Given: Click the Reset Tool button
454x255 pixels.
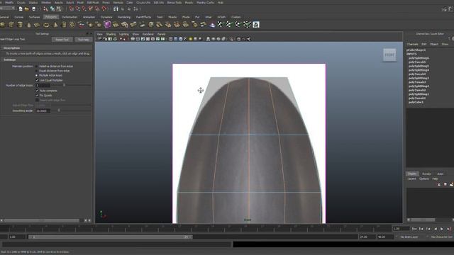Looking at the screenshot, I should (62, 40).
